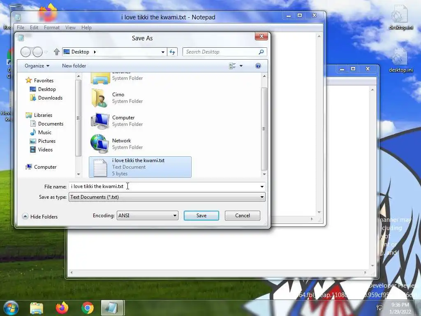Select Libraries in the navigation pane
The height and width of the screenshot is (316, 421).
click(x=39, y=115)
